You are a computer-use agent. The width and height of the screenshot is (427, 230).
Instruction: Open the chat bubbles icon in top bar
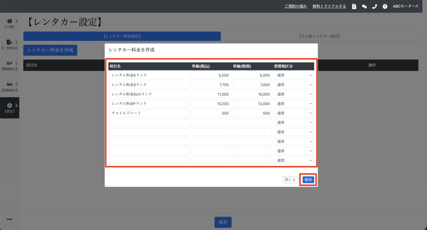pos(364,6)
